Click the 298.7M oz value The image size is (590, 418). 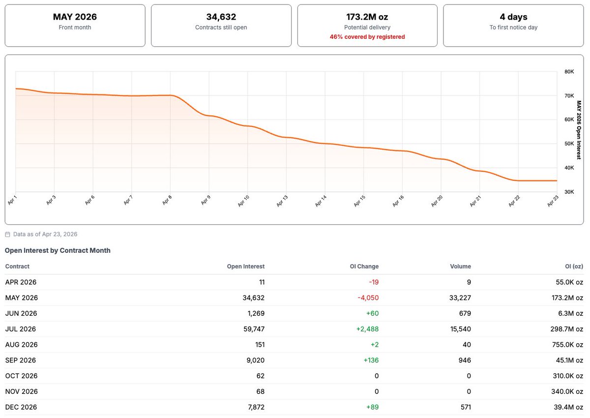[567, 329]
